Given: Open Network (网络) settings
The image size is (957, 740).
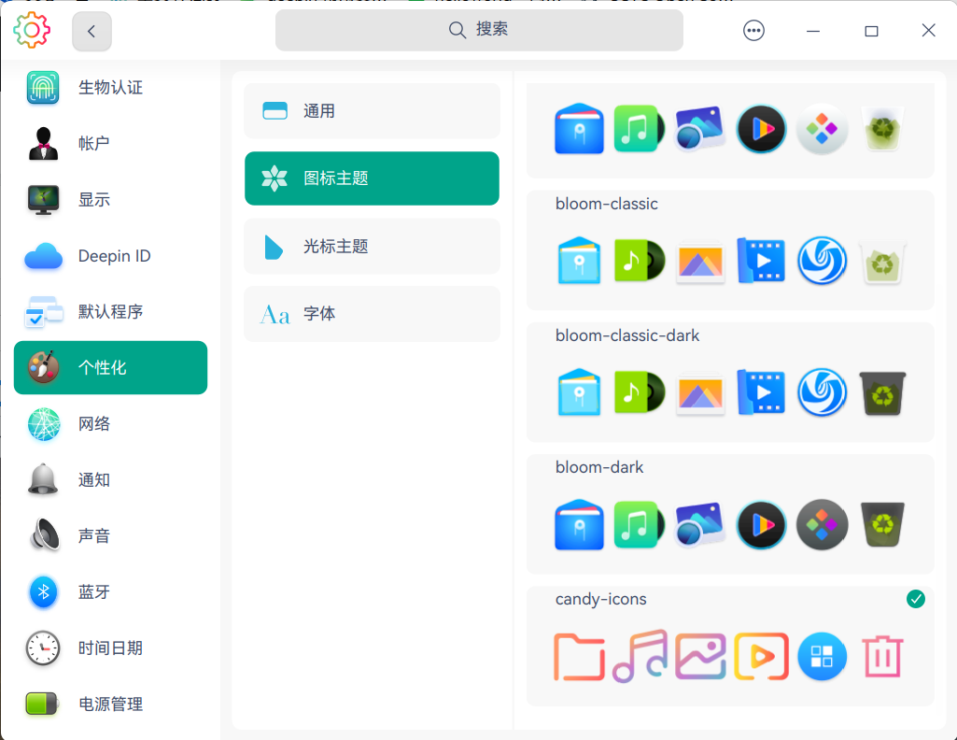Looking at the screenshot, I should pos(110,424).
